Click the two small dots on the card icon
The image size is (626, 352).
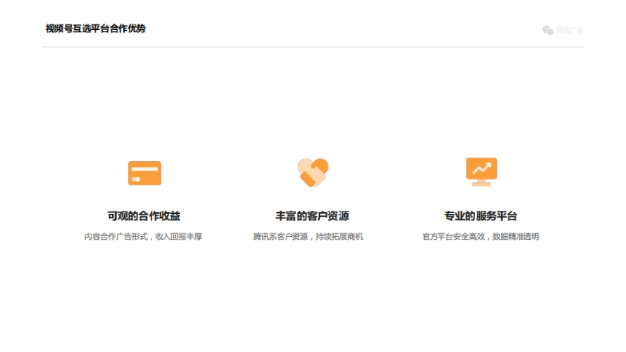click(136, 179)
